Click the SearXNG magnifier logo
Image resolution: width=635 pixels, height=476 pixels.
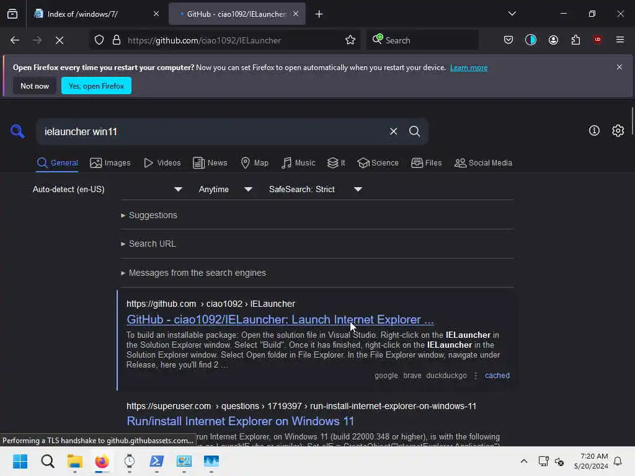(x=17, y=131)
